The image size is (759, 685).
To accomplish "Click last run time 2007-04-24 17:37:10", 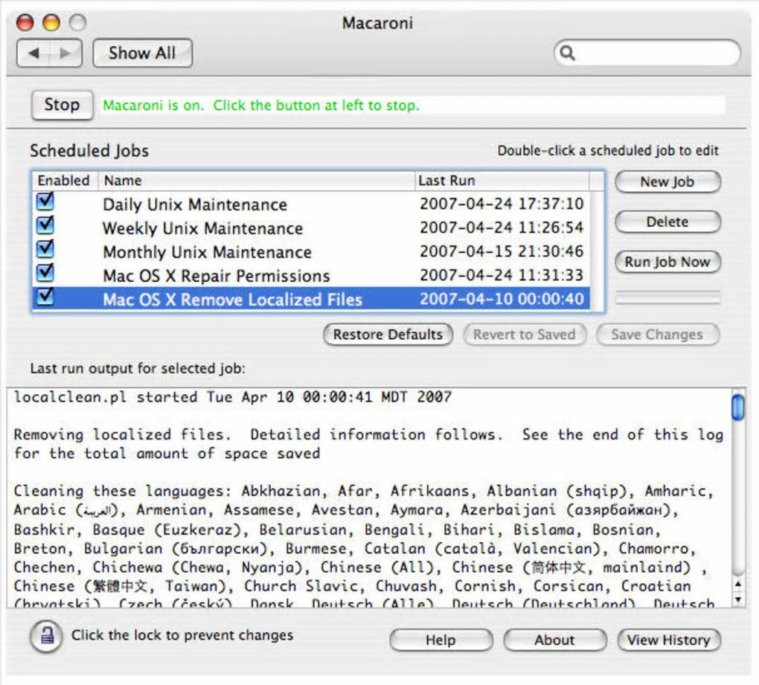I will click(502, 204).
